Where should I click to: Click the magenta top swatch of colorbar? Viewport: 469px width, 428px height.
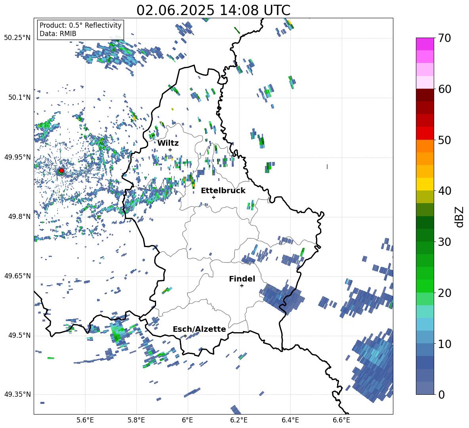pyautogui.click(x=425, y=44)
